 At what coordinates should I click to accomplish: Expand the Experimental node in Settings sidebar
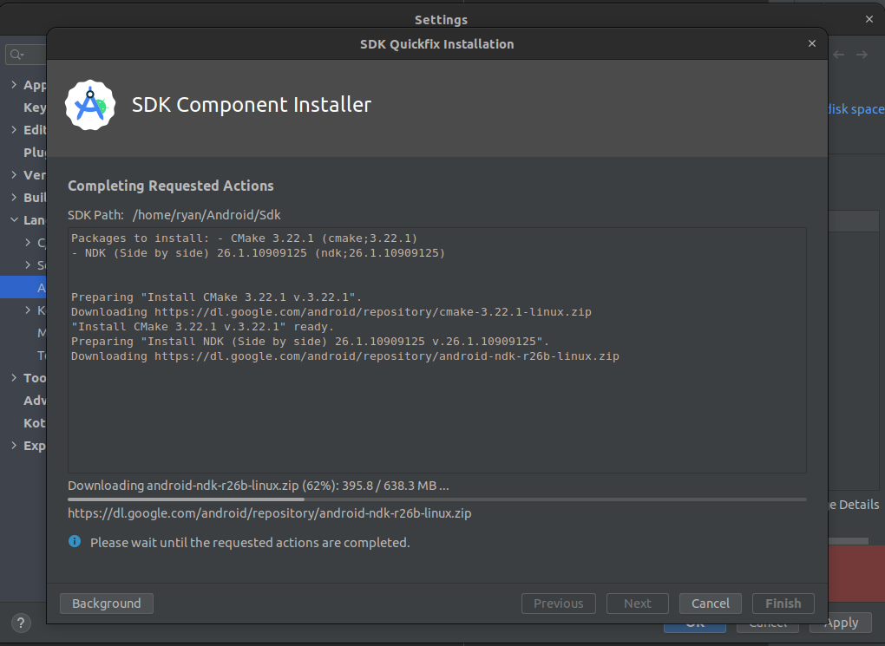[x=14, y=446]
